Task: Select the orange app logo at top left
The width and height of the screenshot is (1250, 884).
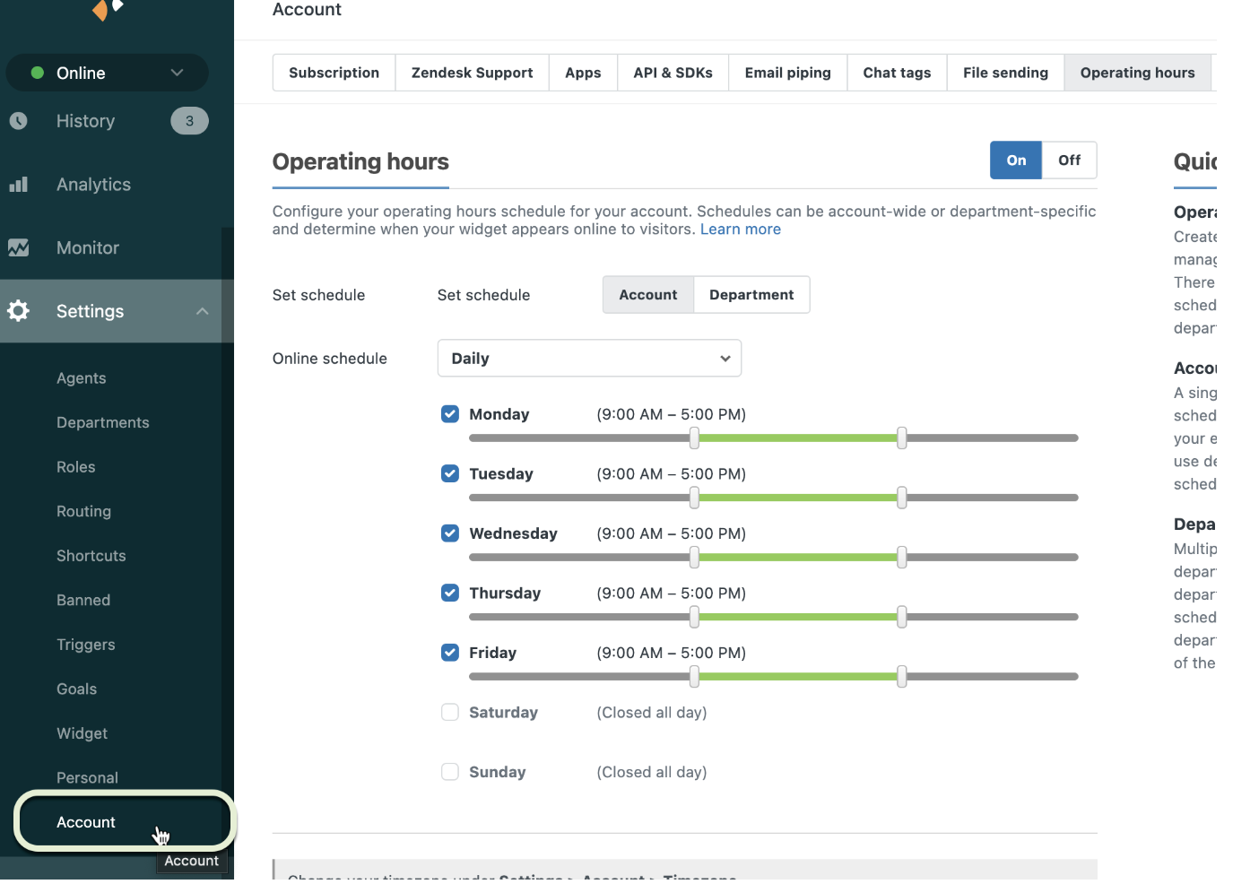Action: pos(101,11)
